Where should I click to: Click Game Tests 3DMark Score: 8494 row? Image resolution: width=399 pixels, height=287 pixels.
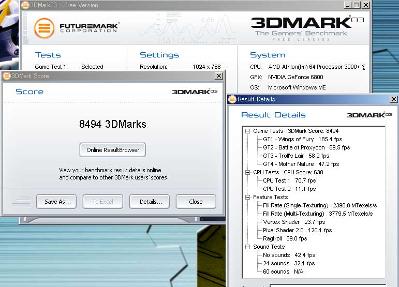coord(295,131)
